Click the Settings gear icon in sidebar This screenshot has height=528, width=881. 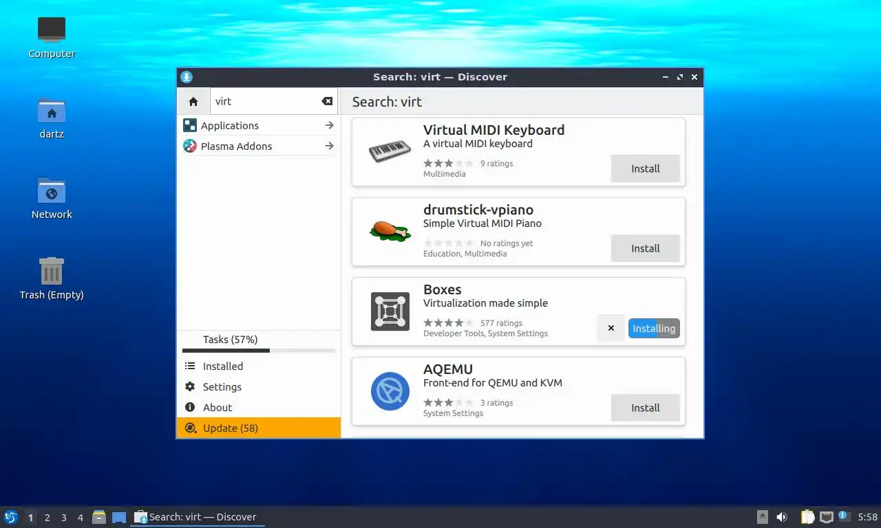click(x=190, y=387)
